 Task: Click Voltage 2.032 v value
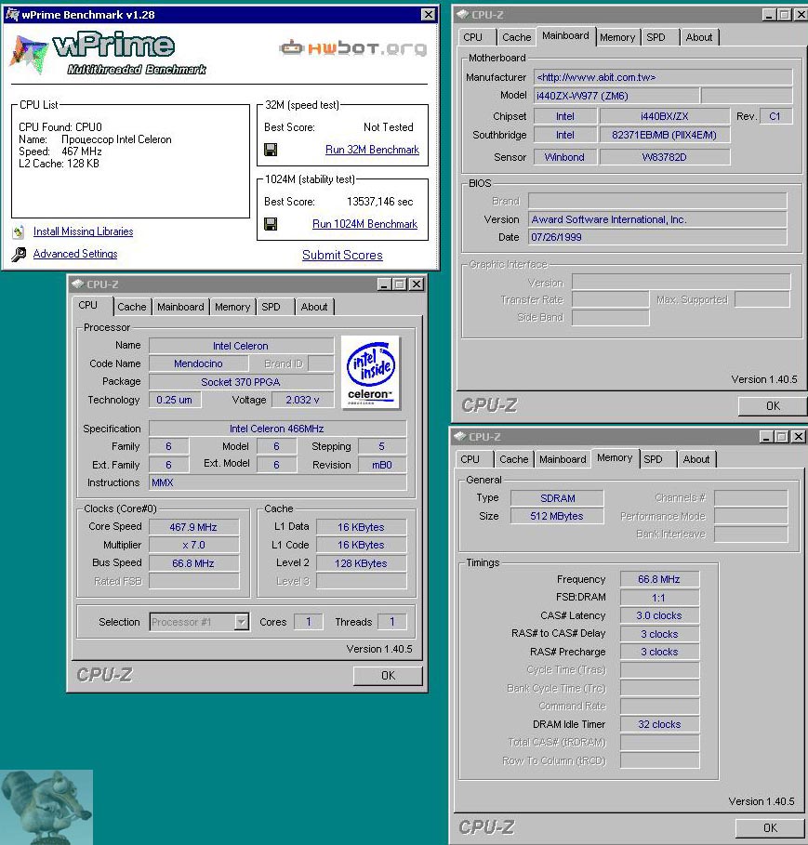tap(302, 400)
